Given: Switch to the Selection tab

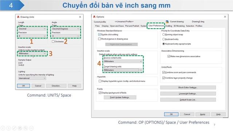Looking at the screenshot, I should click(190, 26).
